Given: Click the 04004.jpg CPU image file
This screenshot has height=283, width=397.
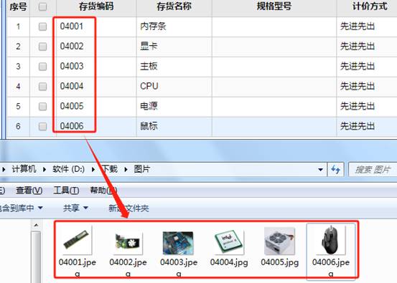Looking at the screenshot, I should pos(229,248).
